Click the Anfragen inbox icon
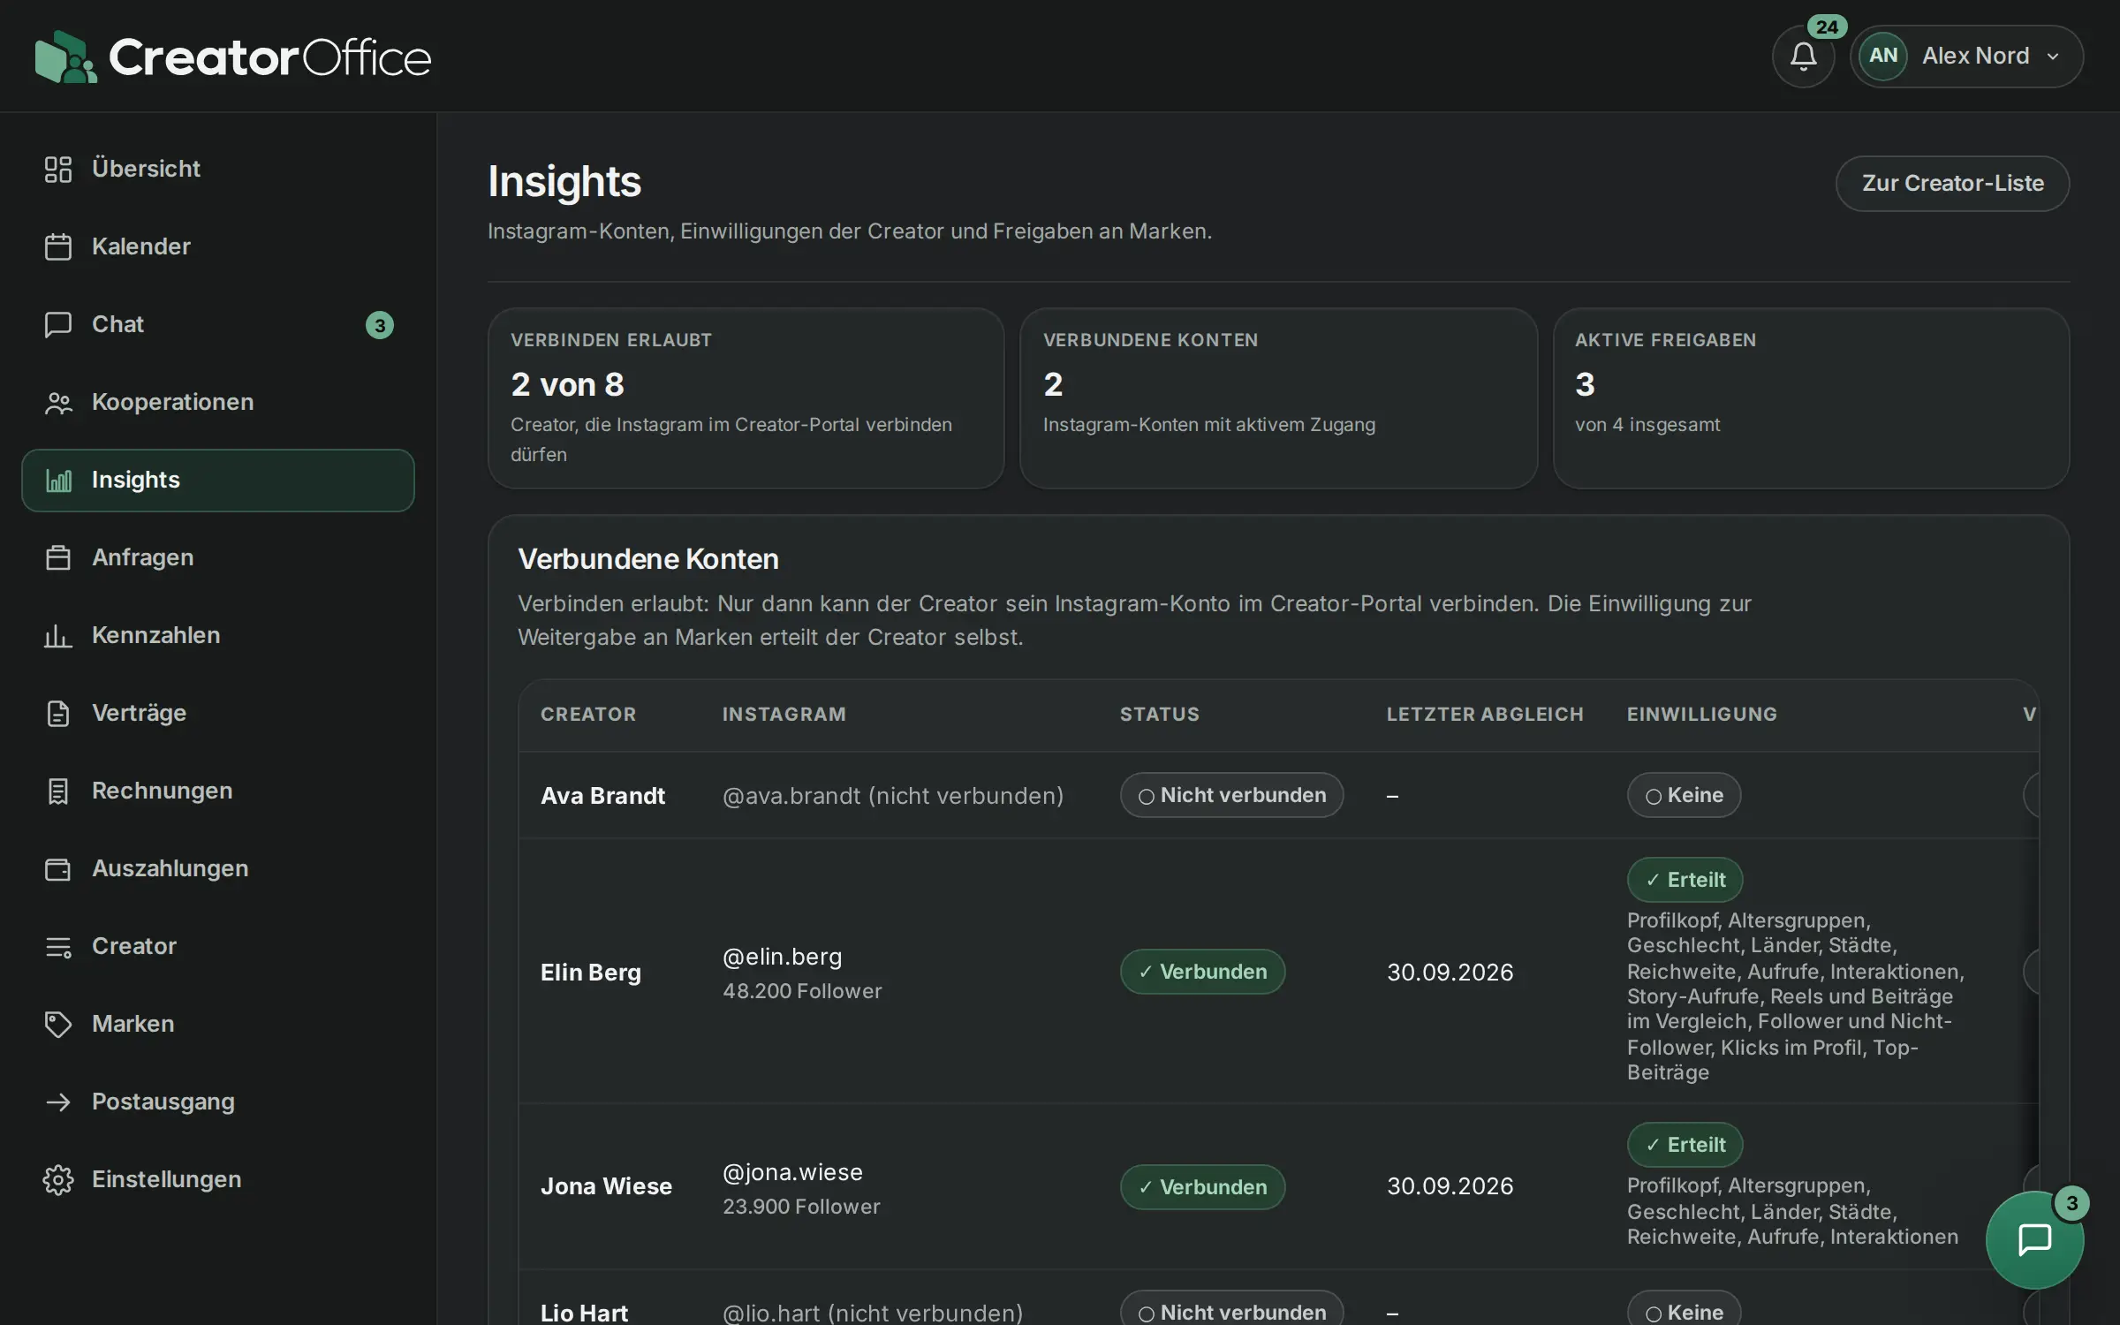Image resolution: width=2120 pixels, height=1325 pixels. [x=58, y=557]
